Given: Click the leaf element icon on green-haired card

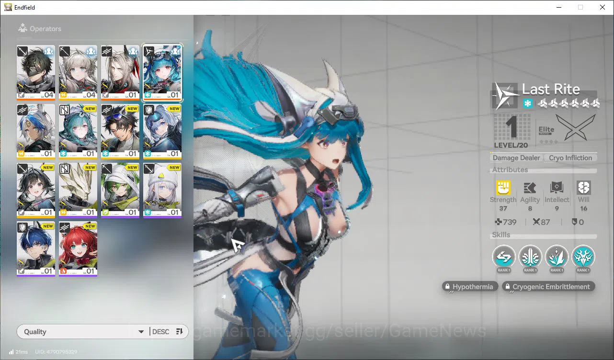Looking at the screenshot, I should click(x=105, y=212).
